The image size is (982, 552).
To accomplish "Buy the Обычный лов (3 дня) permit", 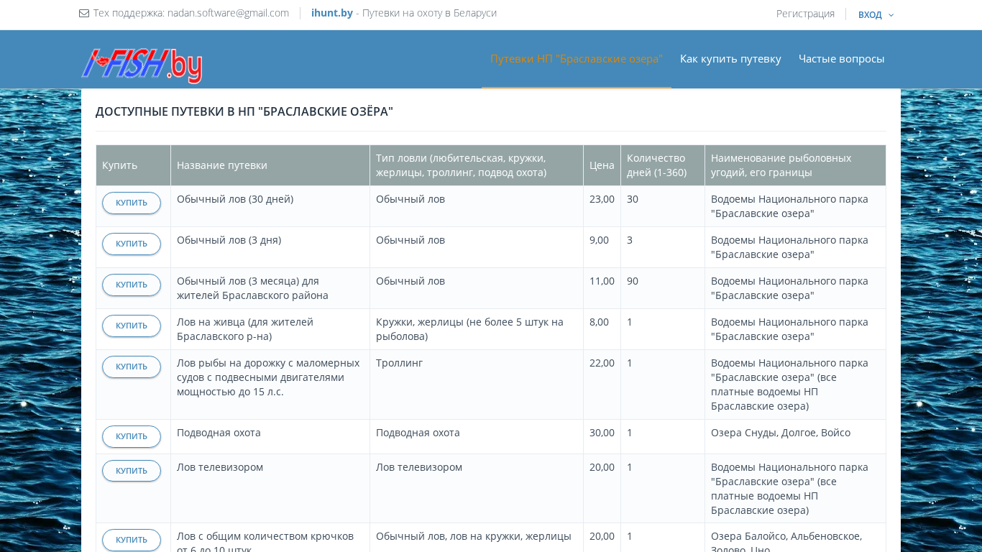I will (x=132, y=244).
